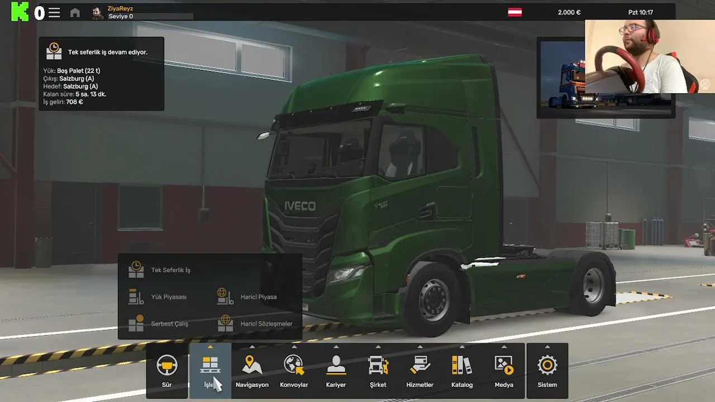
Task: Expand the arrow above Hizmetler
Action: [x=420, y=347]
